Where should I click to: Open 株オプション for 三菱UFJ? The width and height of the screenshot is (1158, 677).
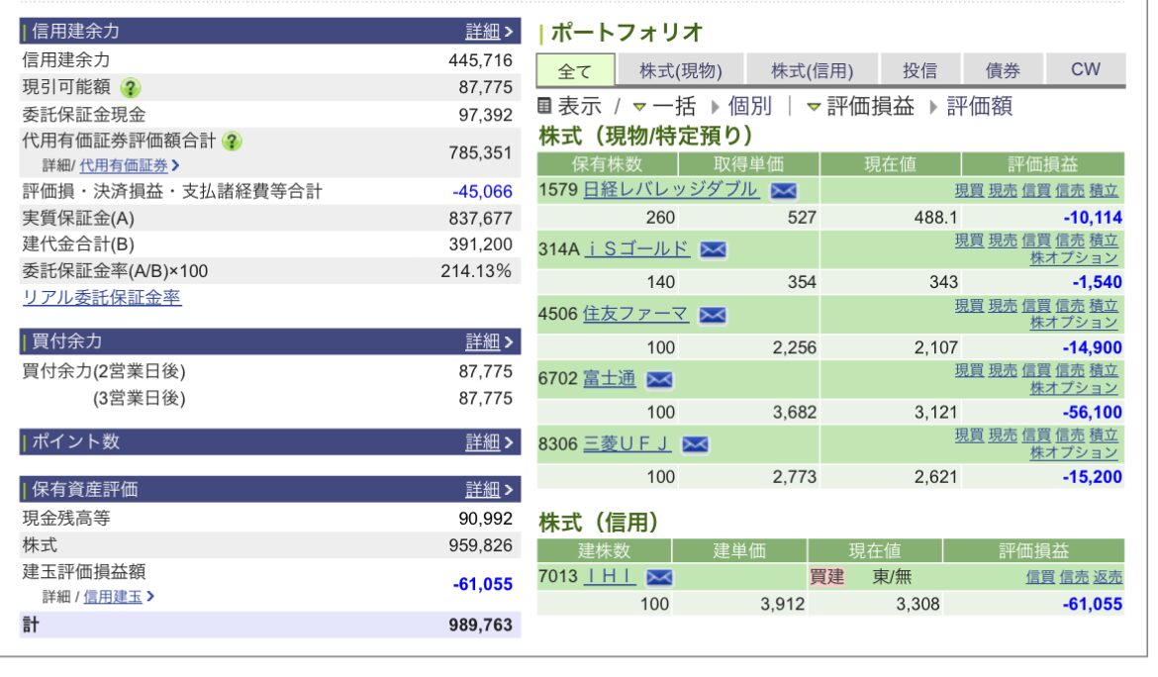pos(1074,453)
